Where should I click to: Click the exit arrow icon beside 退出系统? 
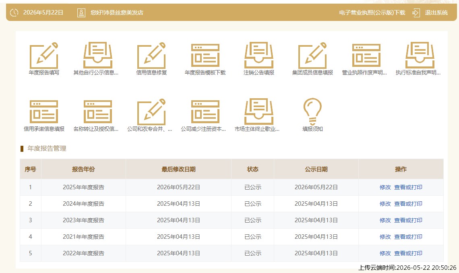[x=416, y=12]
